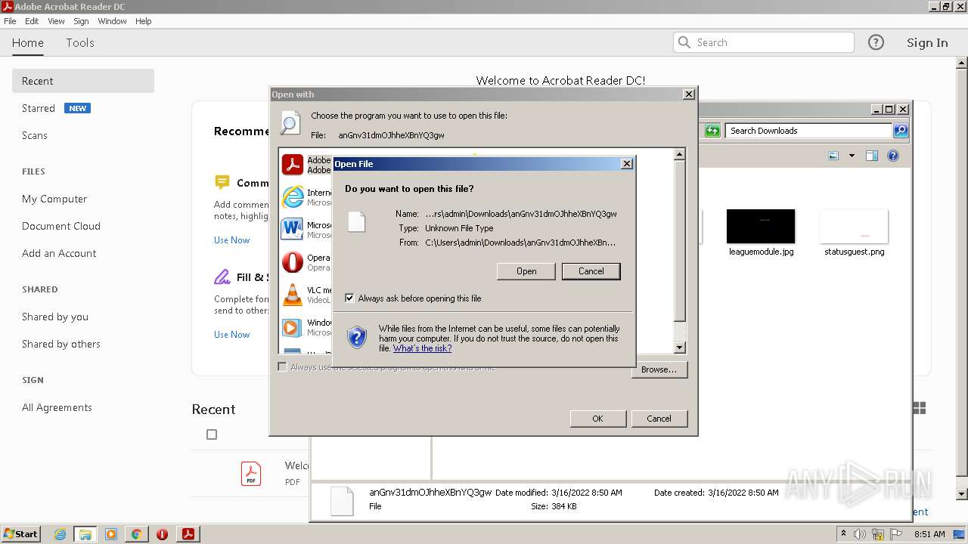Open the Help menu
The height and width of the screenshot is (544, 968).
[144, 21]
